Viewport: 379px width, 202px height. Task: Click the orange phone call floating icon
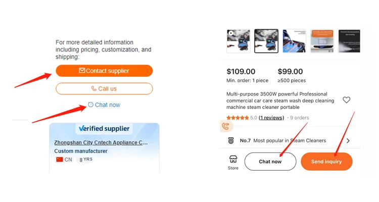pos(226,126)
